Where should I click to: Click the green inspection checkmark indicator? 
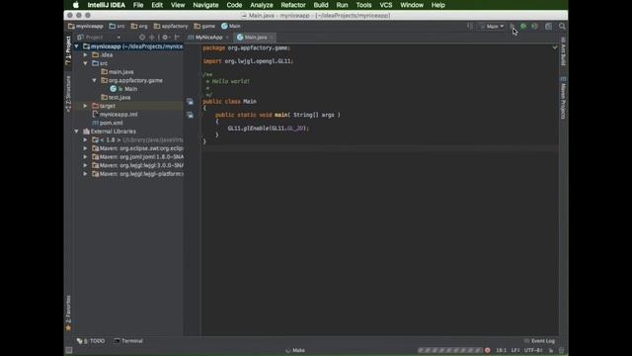555,47
